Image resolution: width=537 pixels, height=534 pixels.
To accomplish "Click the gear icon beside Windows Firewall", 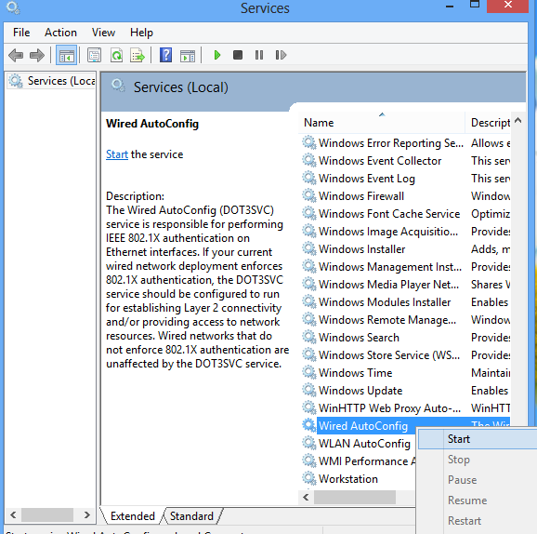I will [309, 196].
